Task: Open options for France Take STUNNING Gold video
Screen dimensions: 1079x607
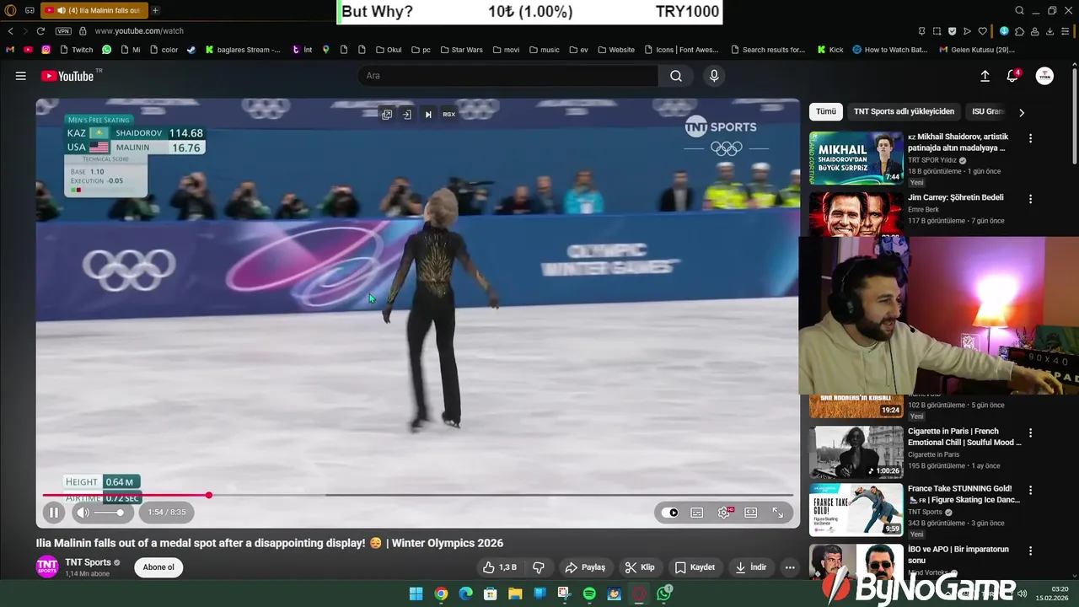Action: (1030, 490)
